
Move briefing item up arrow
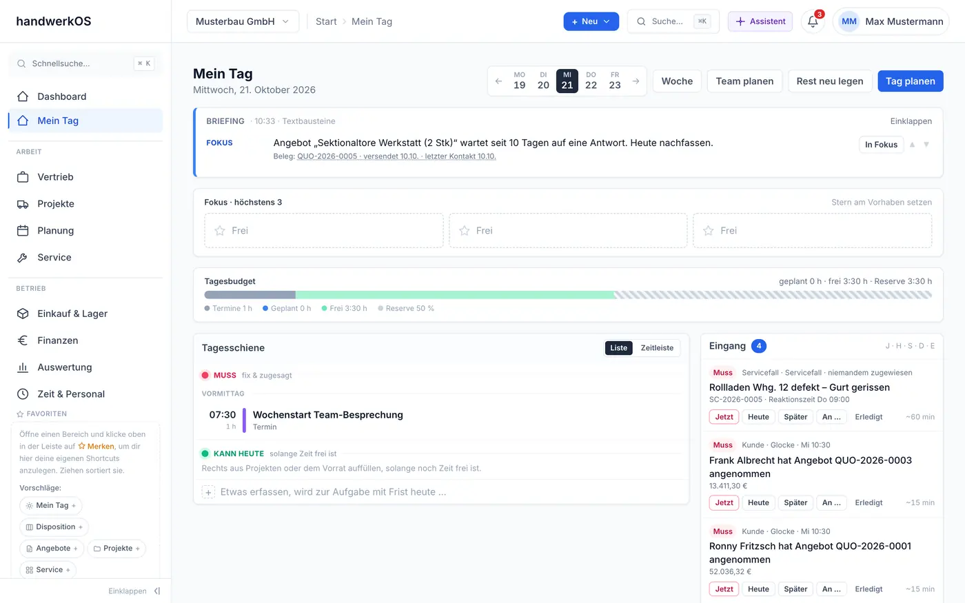[x=912, y=145]
